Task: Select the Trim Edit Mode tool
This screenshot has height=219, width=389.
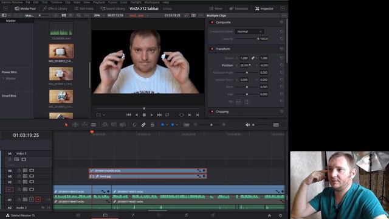Action: pyautogui.click(x=75, y=125)
